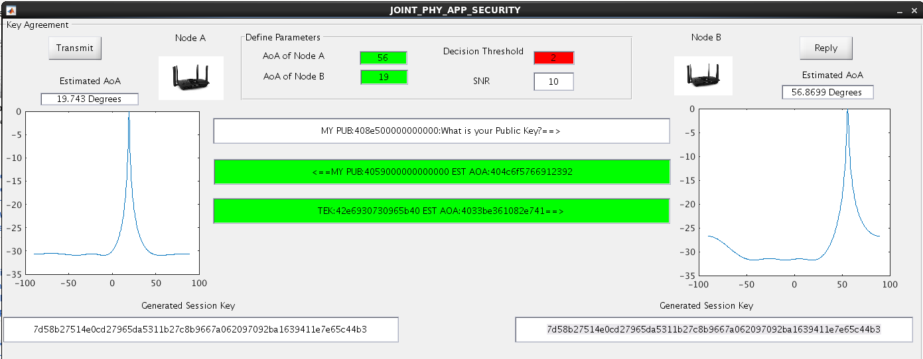Select the right Generated Session Key field

tap(713, 329)
